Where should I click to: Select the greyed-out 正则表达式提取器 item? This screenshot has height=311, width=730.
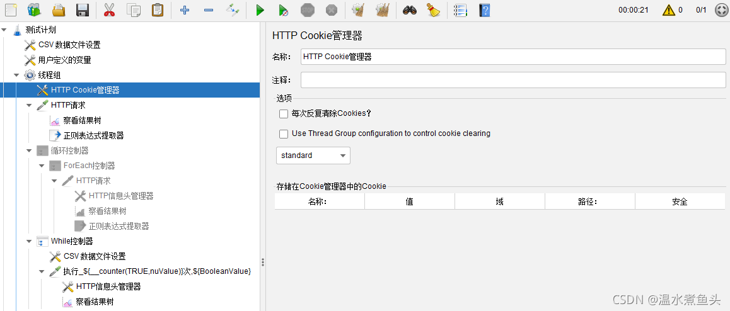pyautogui.click(x=119, y=226)
